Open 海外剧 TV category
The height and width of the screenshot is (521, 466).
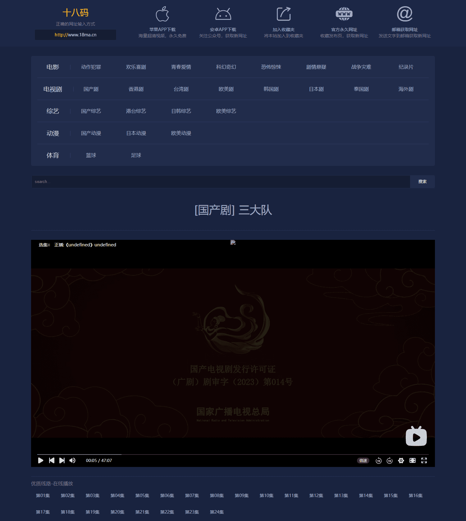coord(406,89)
